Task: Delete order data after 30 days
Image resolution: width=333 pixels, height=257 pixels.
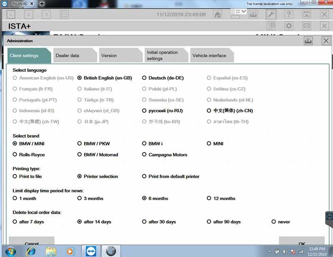Action: pos(159,222)
